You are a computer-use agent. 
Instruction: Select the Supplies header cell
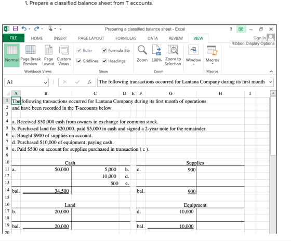[195, 163]
